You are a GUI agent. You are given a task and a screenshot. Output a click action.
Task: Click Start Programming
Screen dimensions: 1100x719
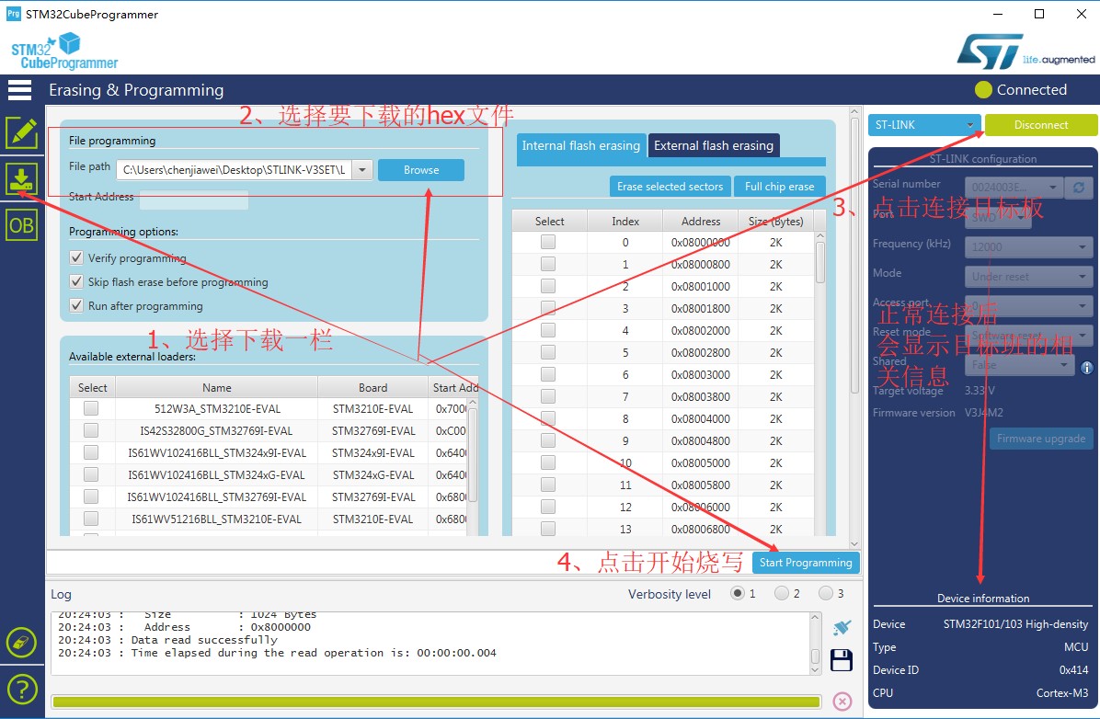[806, 563]
